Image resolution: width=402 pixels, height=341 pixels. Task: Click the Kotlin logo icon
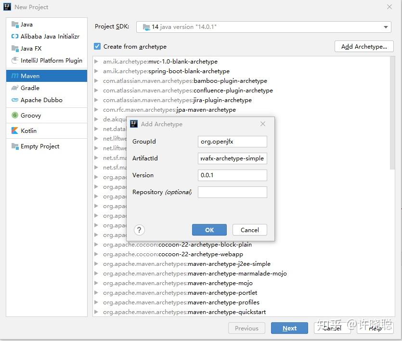(15, 131)
